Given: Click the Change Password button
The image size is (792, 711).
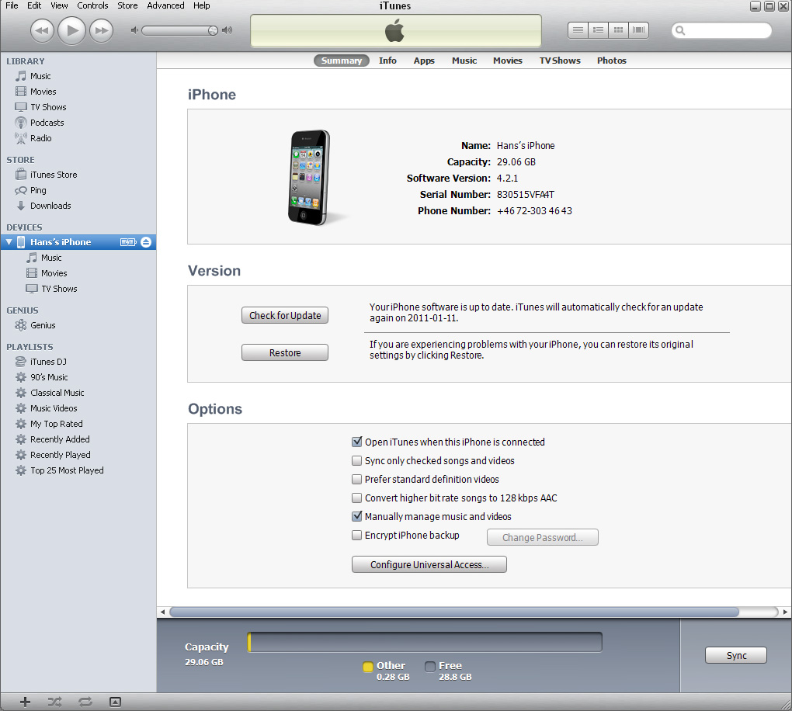Looking at the screenshot, I should 543,537.
